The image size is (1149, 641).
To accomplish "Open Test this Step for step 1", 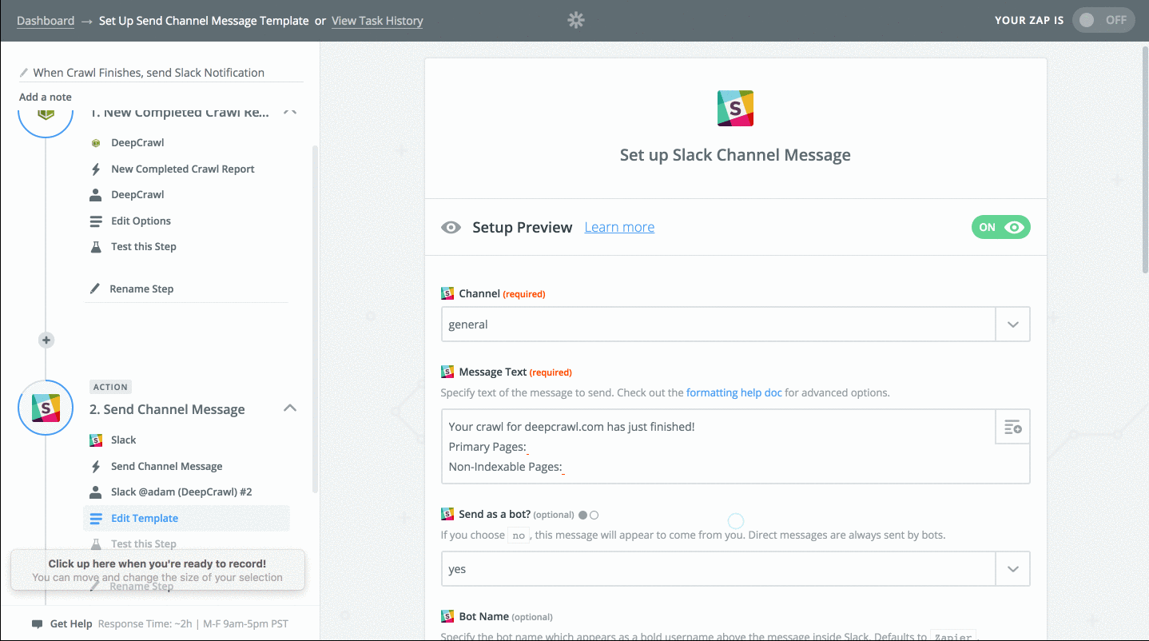I will click(144, 247).
